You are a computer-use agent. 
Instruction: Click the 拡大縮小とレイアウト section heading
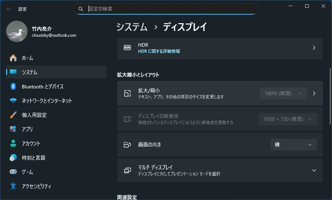click(x=138, y=75)
